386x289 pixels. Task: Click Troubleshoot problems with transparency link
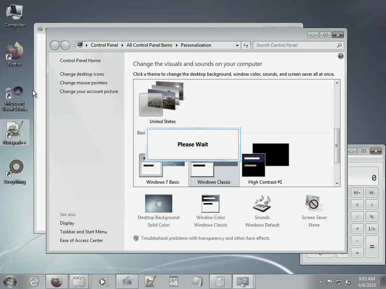(x=205, y=238)
